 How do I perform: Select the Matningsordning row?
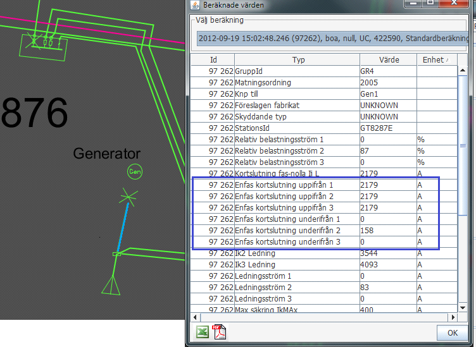(324, 83)
